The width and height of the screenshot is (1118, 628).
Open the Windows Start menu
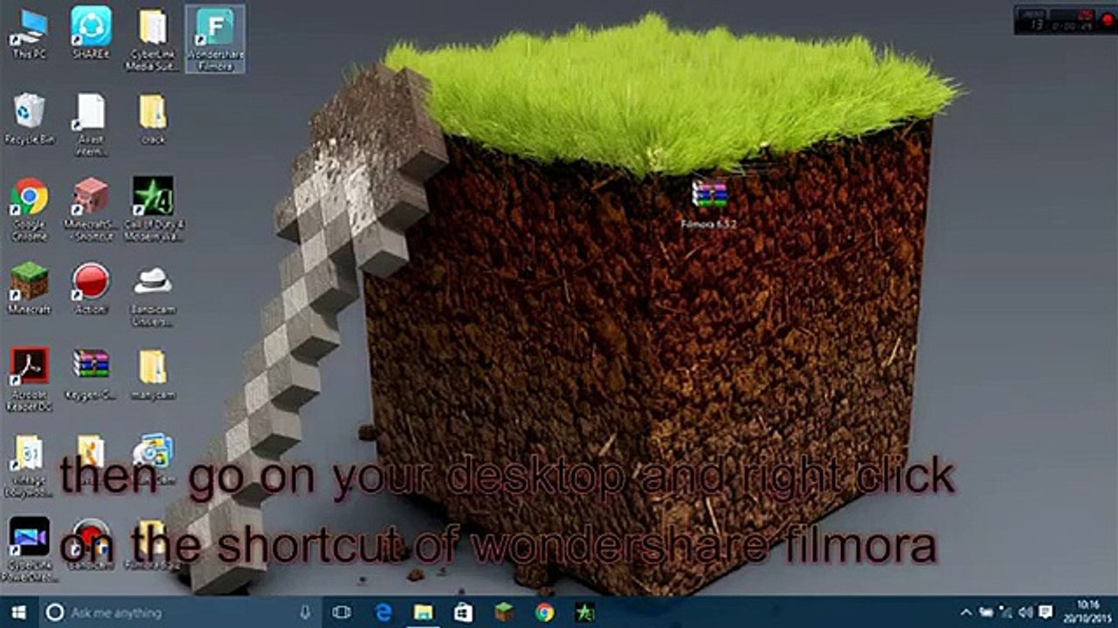17,612
